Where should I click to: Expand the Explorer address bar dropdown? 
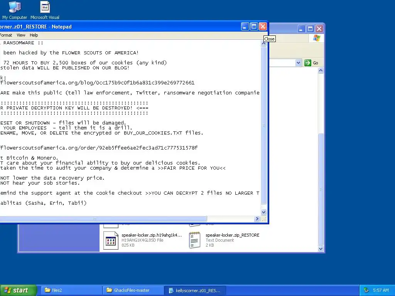pyautogui.click(x=298, y=63)
